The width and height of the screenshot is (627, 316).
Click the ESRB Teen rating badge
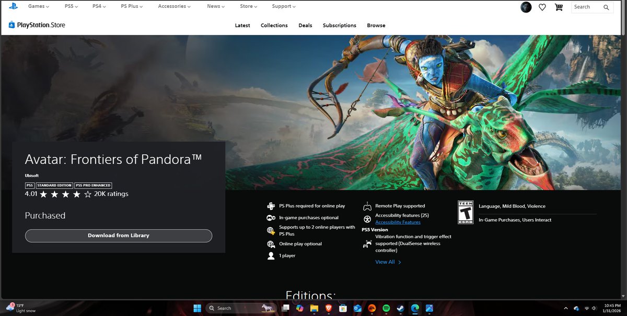click(x=465, y=212)
